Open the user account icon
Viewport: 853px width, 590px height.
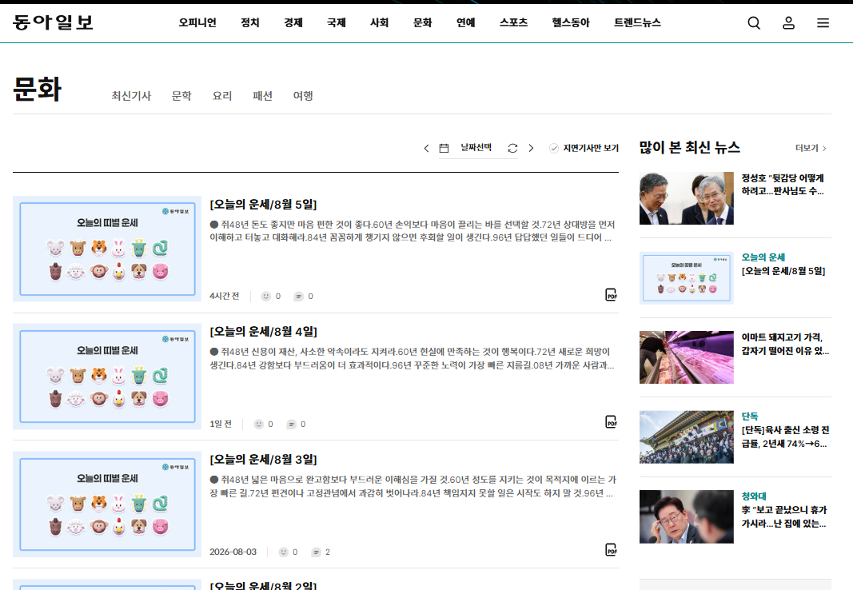788,23
